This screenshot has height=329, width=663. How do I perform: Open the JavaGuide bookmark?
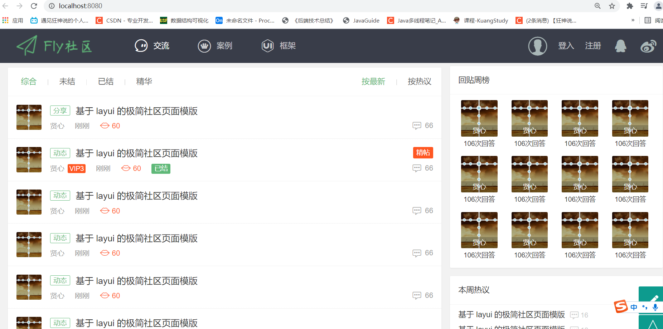click(x=361, y=20)
